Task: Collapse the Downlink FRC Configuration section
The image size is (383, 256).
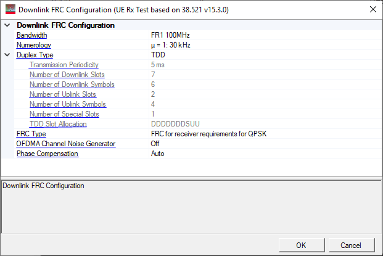Action: pyautogui.click(x=7, y=25)
